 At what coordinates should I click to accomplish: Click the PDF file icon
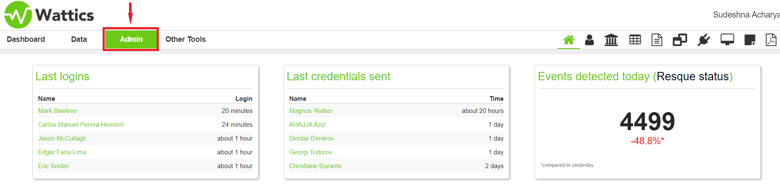tap(771, 40)
